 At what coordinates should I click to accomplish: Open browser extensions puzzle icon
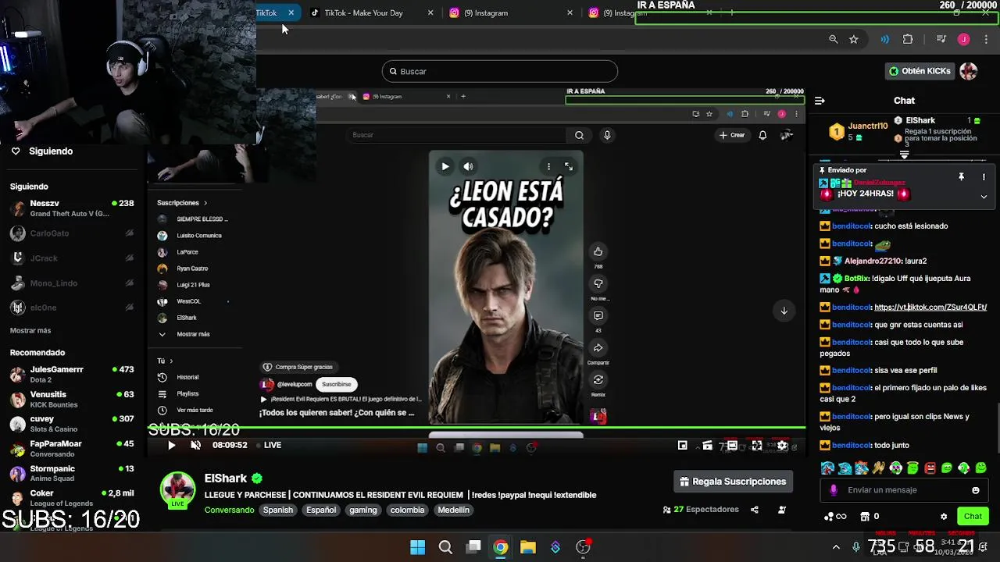908,39
